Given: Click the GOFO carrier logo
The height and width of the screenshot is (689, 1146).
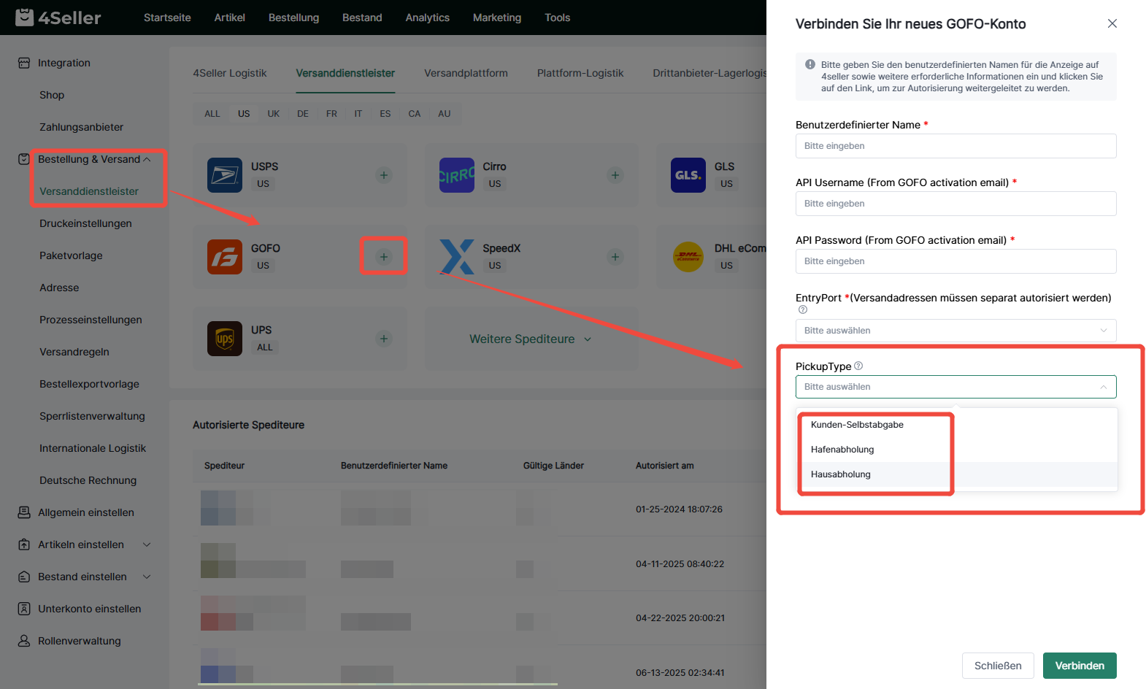Looking at the screenshot, I should (225, 257).
